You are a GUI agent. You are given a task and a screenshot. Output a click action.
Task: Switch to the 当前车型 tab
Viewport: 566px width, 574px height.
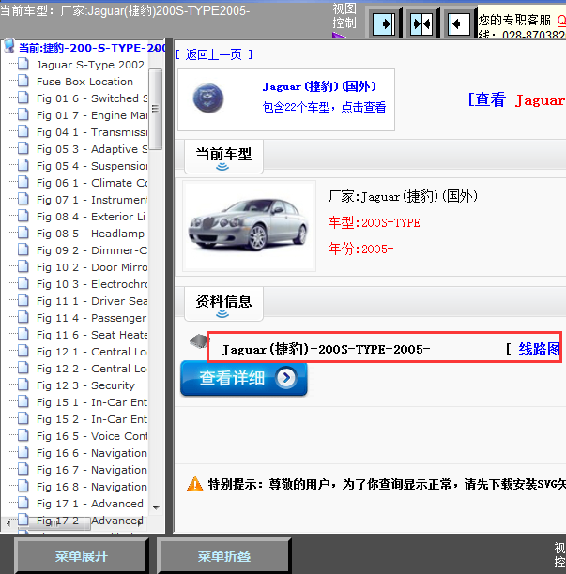223,157
